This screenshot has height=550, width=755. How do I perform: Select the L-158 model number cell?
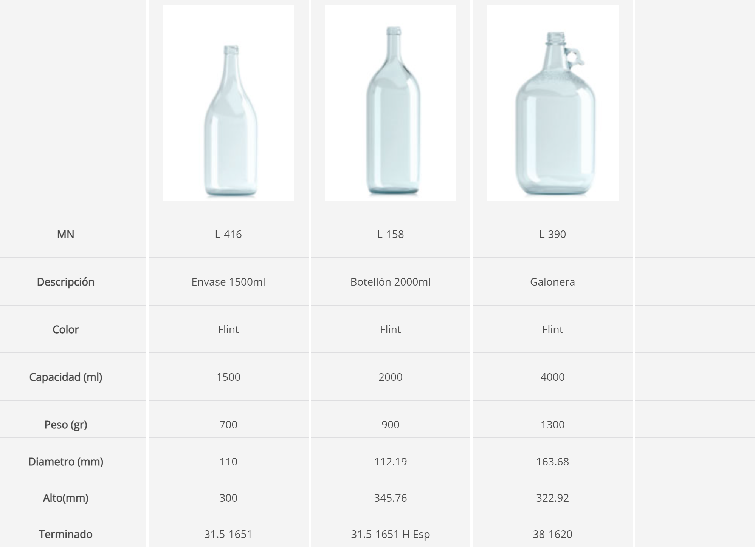[x=390, y=234]
